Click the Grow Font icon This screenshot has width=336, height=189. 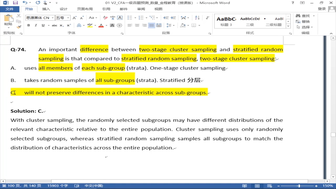tap(75, 18)
